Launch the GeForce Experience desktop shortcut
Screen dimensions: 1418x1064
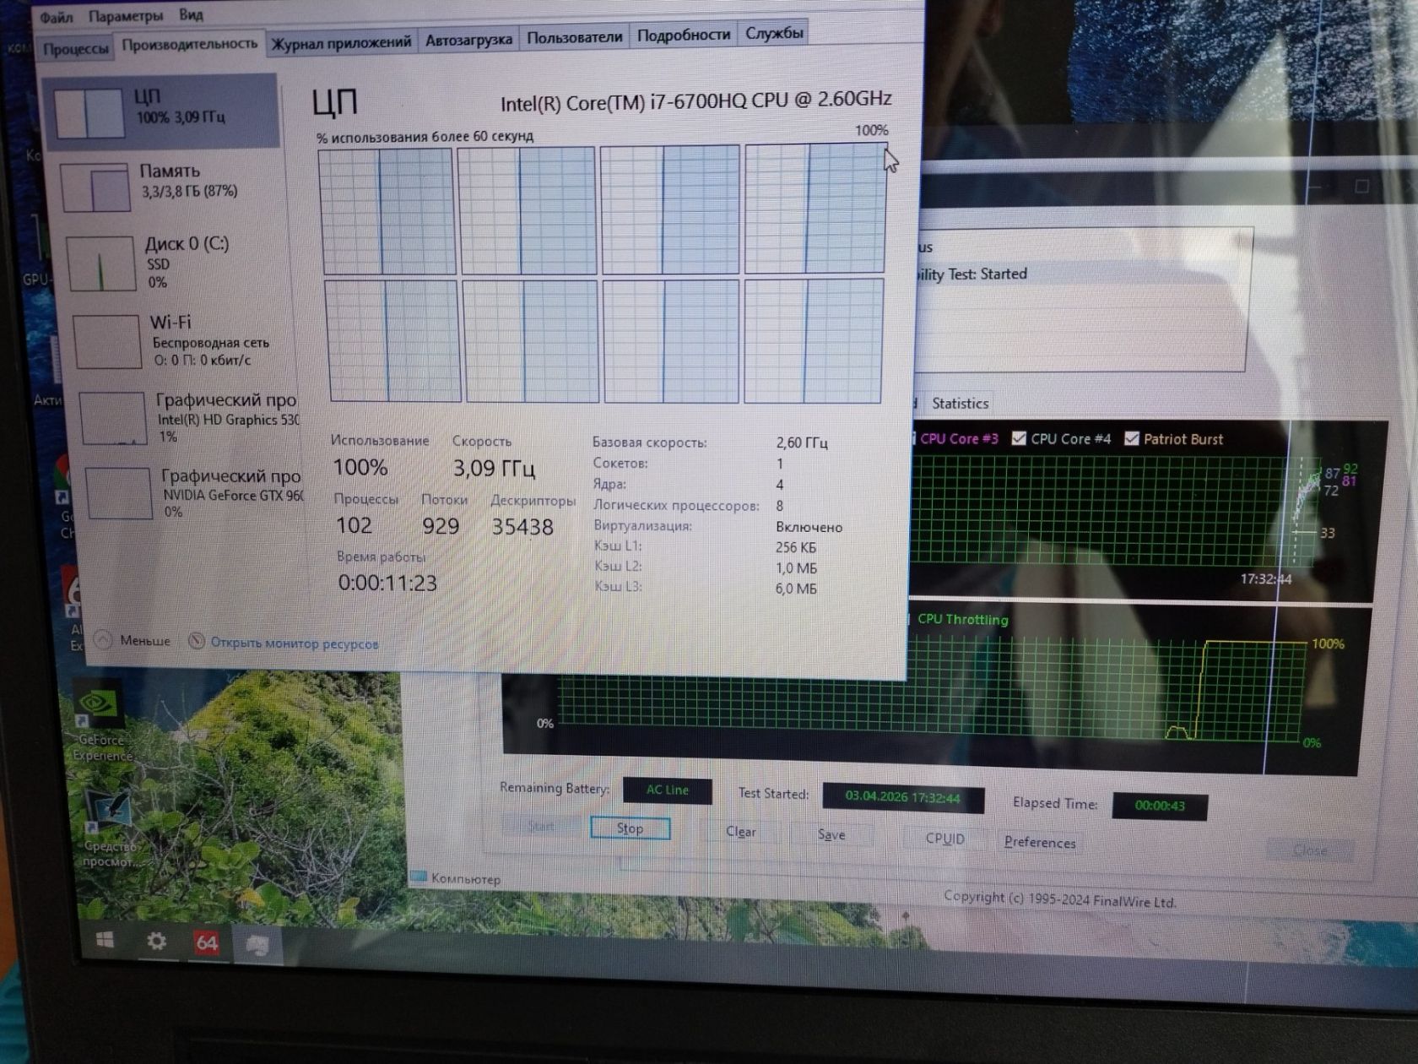click(x=100, y=724)
